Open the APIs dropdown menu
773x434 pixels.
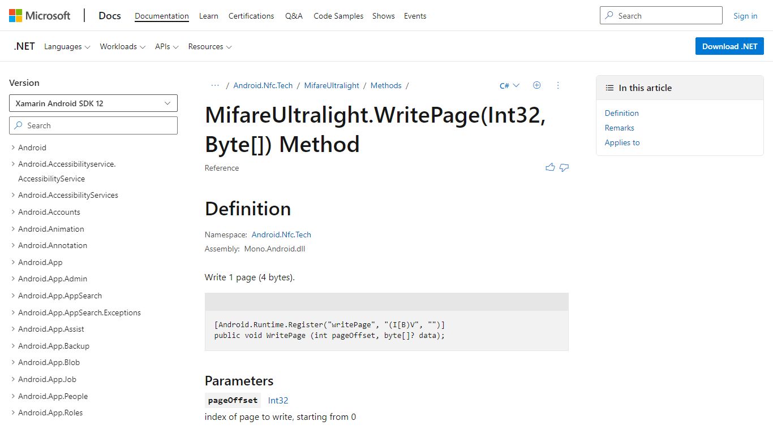(167, 46)
